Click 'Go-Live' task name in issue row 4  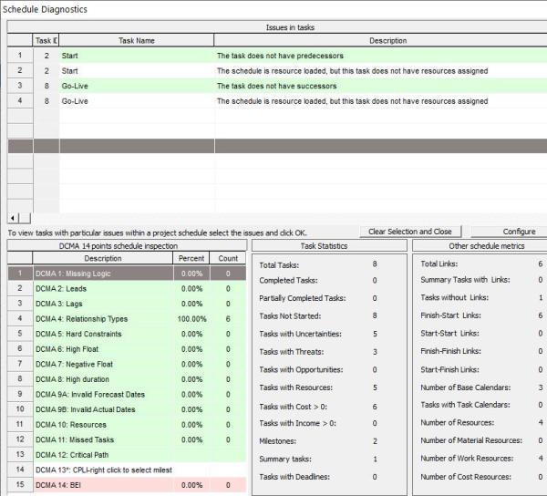point(75,101)
